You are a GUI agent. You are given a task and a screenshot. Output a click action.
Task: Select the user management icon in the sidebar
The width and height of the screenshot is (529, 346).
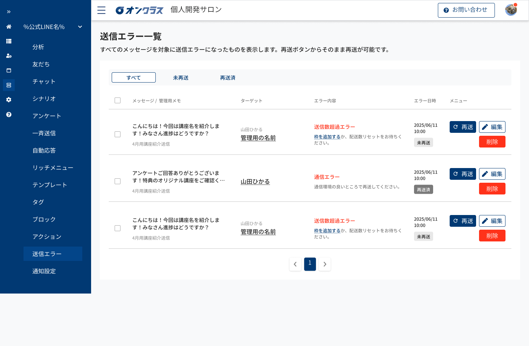click(x=8, y=56)
